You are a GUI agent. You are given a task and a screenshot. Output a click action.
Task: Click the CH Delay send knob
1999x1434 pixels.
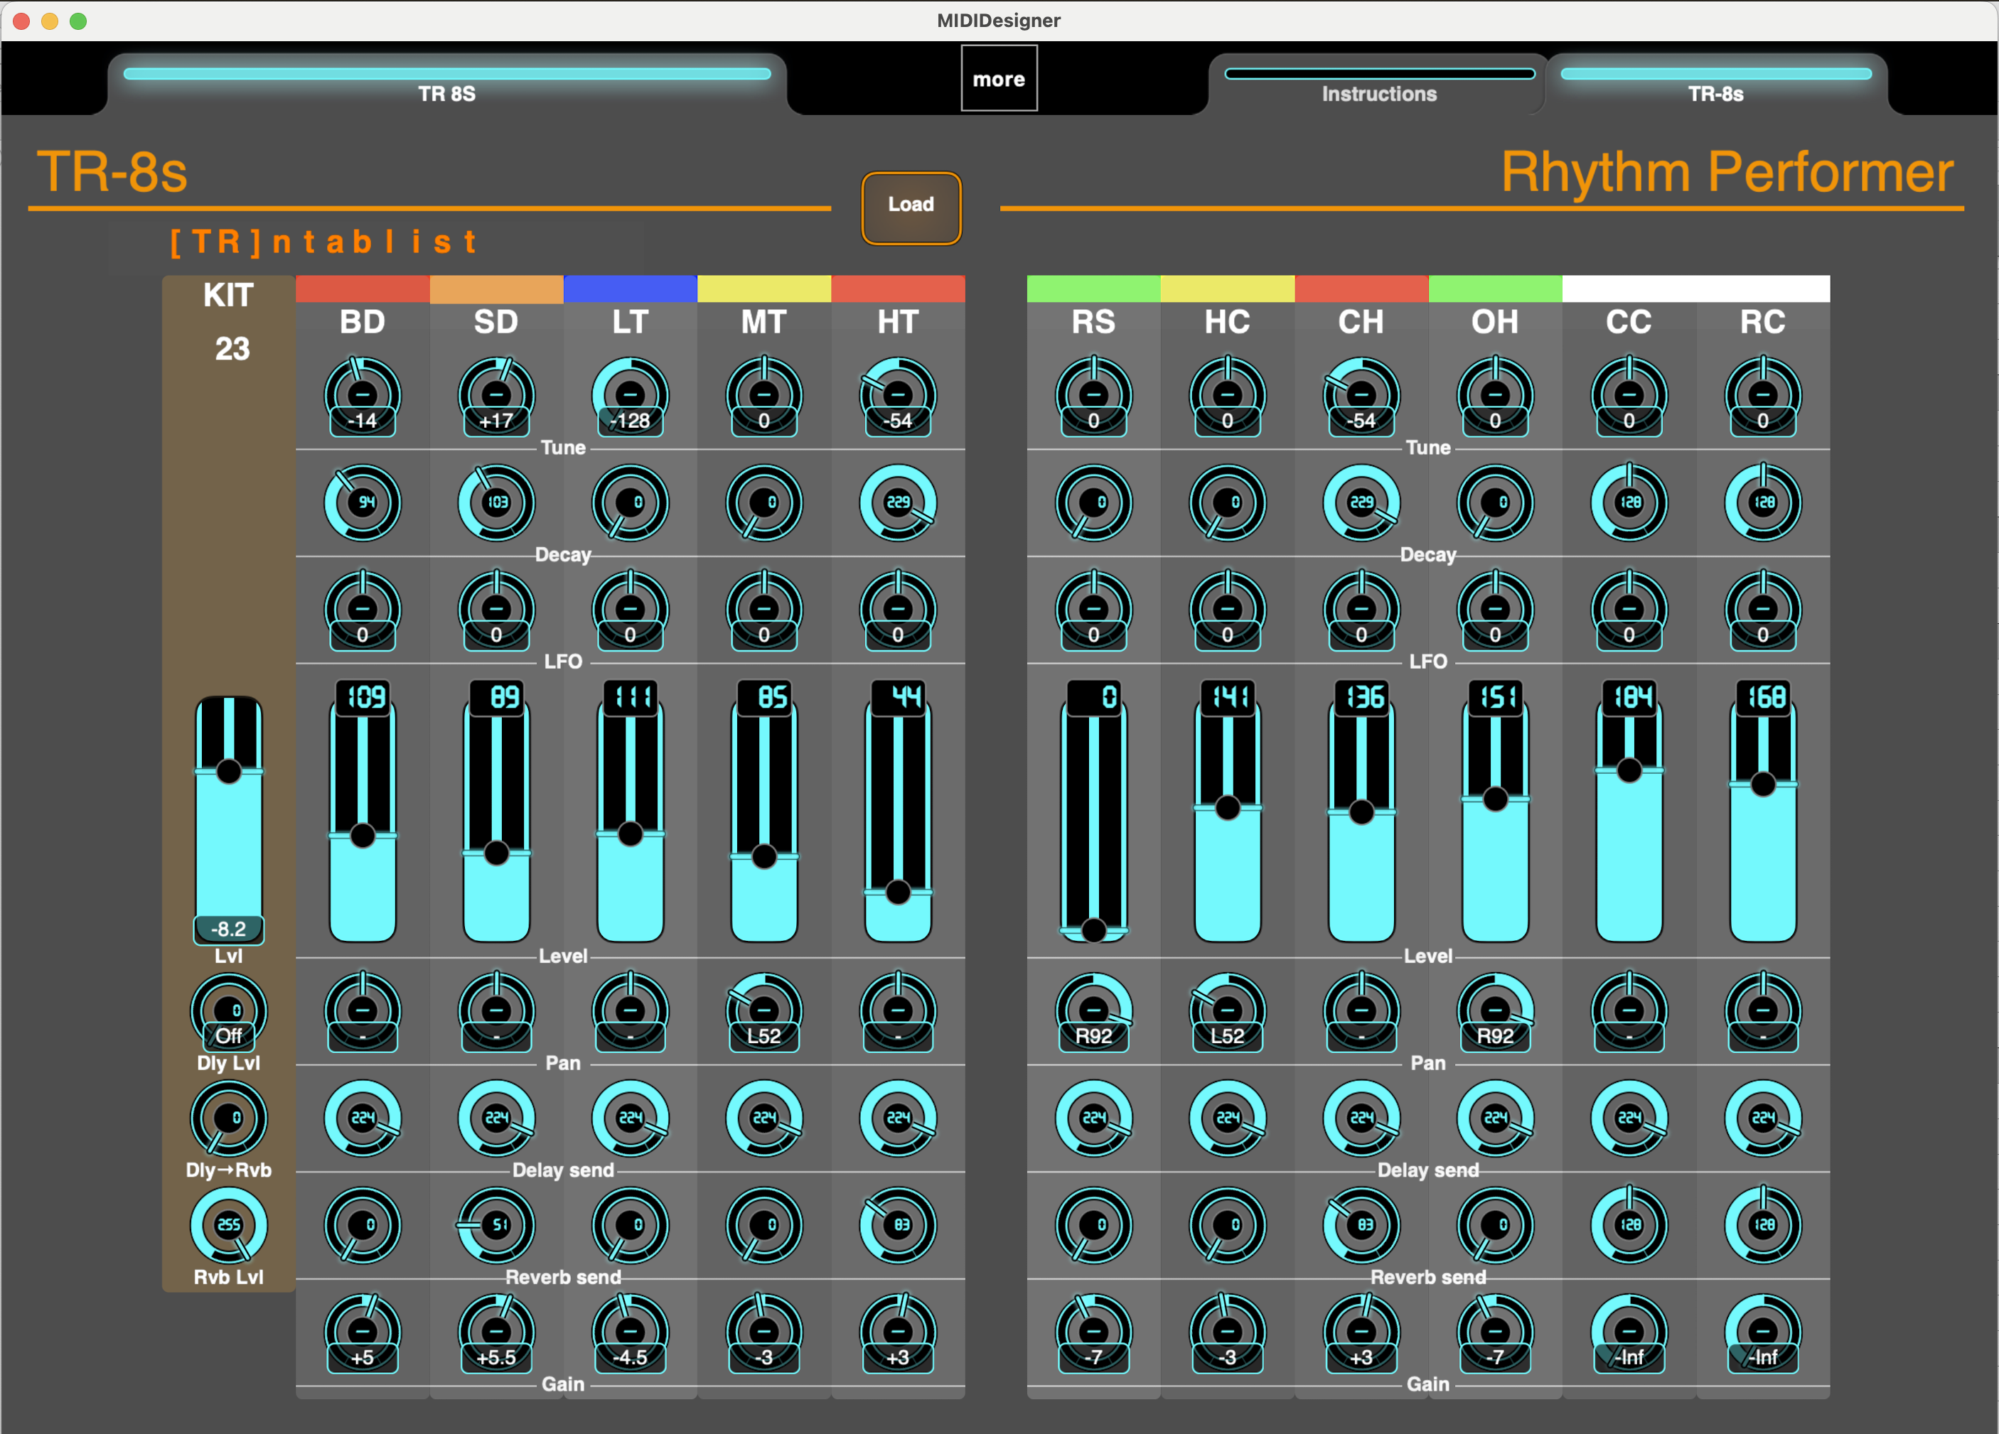1362,1118
